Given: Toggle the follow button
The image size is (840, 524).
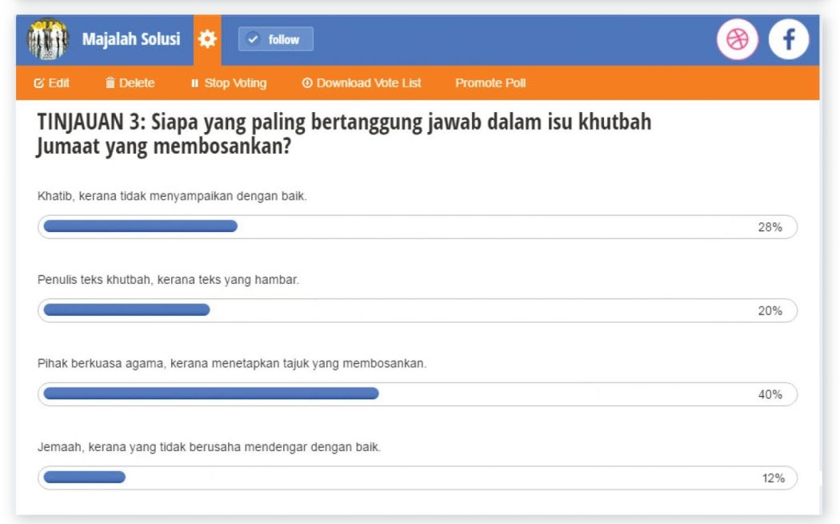Looking at the screenshot, I should pos(275,39).
